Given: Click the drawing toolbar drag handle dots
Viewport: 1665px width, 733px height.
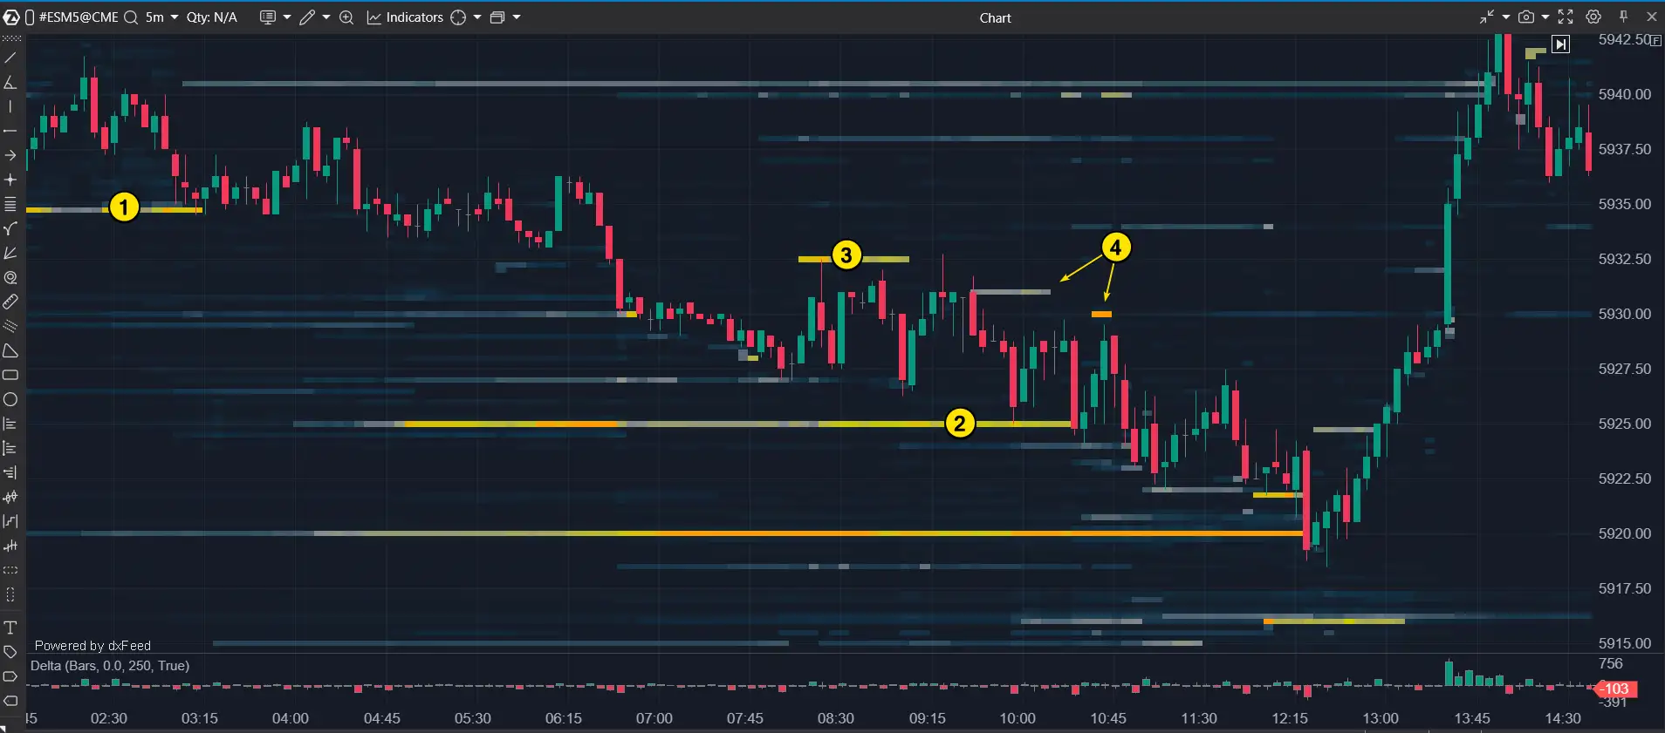Looking at the screenshot, I should coord(10,39).
